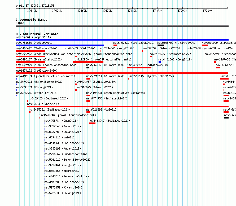The width and height of the screenshot is (236, 206).
Task: Click the Cytogenetic Bands track title
Action: pos(32,20)
